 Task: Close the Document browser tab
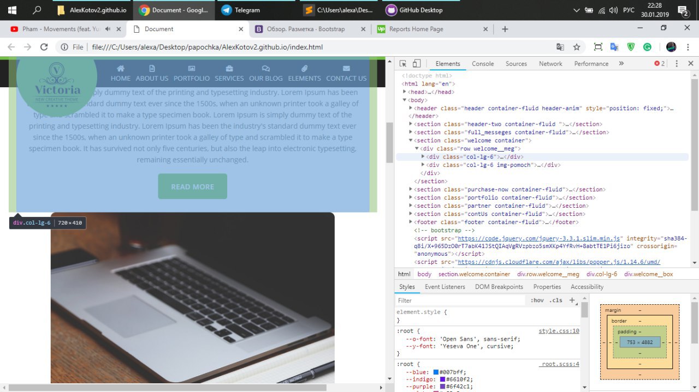pos(241,29)
